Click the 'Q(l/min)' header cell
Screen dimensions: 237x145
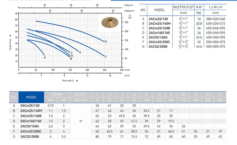81,100
